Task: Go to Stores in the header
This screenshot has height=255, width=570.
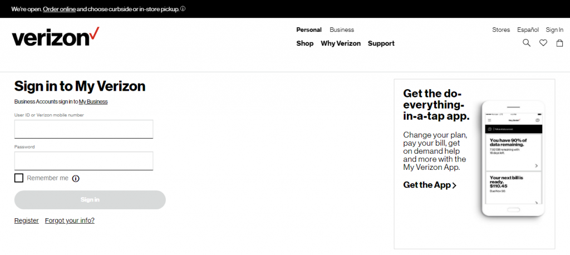Action: click(501, 30)
